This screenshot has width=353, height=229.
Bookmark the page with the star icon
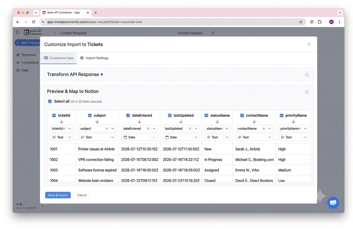(301, 22)
